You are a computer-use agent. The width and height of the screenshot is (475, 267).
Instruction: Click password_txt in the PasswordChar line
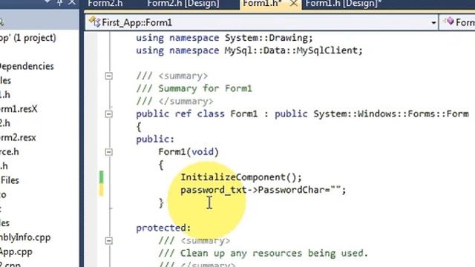tap(213, 190)
